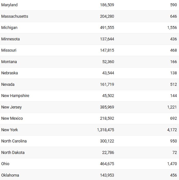This screenshot has height=180, width=179.
Task: Click Michigan's value 1,556
Action: coord(172,28)
